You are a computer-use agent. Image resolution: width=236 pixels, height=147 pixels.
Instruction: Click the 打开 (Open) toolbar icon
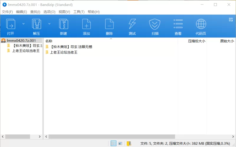click(11, 24)
